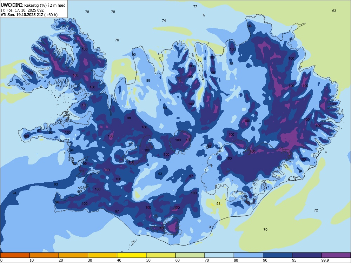Choose the amber 30–40 legend segment
Screen dimensions: 351x263
[x=102, y=255]
